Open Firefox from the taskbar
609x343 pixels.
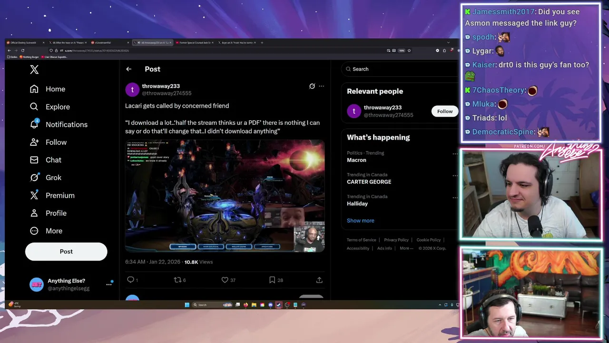pos(246,305)
